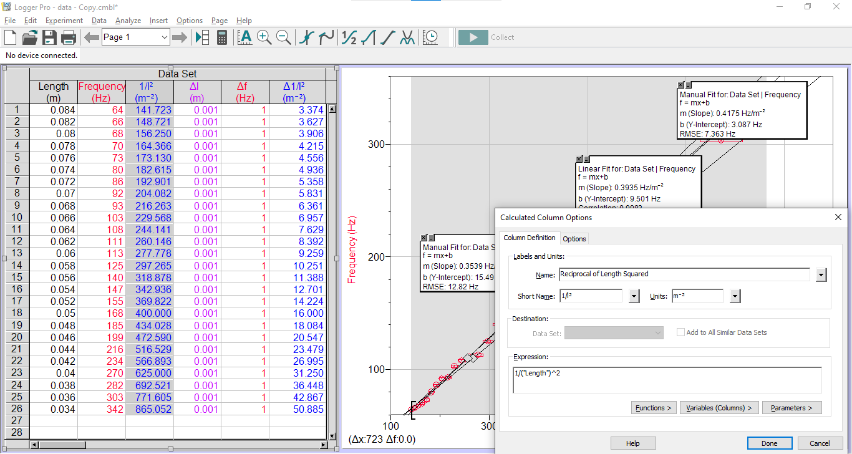Click the Frequency (Hz) axis label
The height and width of the screenshot is (454, 852).
point(352,250)
